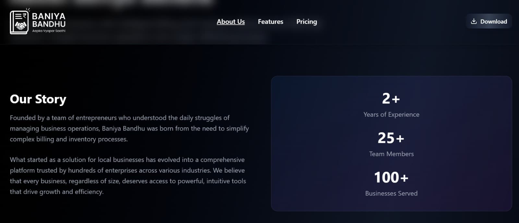Click the download arrow icon
519x223 pixels.
pos(474,21)
